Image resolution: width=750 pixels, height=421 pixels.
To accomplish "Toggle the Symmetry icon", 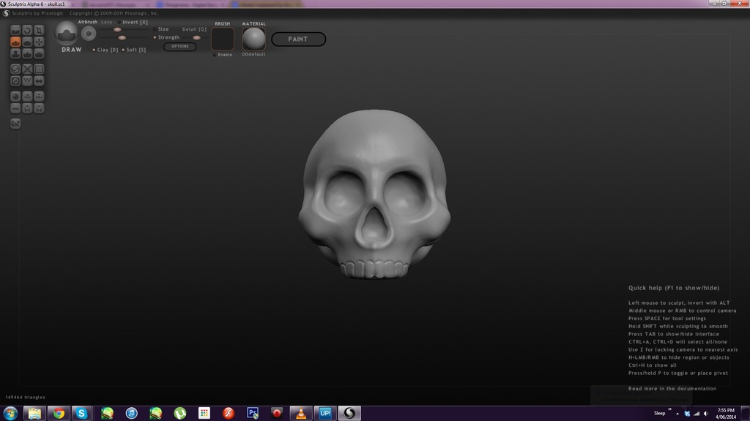I will pos(39,80).
